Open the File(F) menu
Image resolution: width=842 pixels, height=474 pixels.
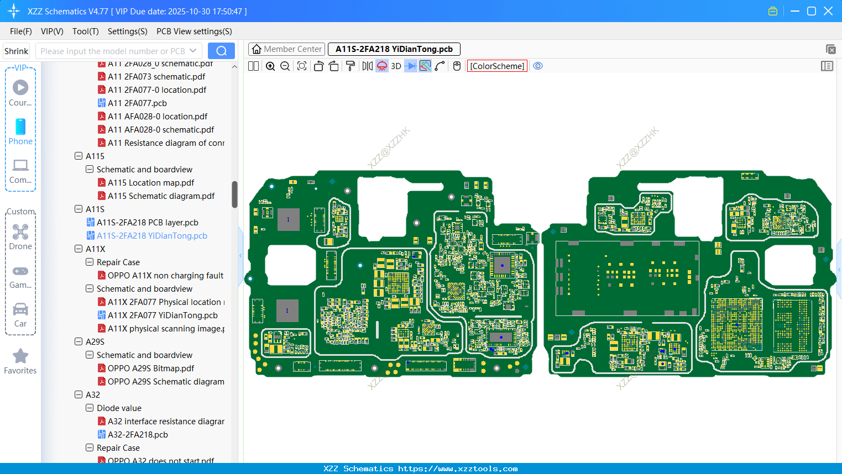[21, 31]
